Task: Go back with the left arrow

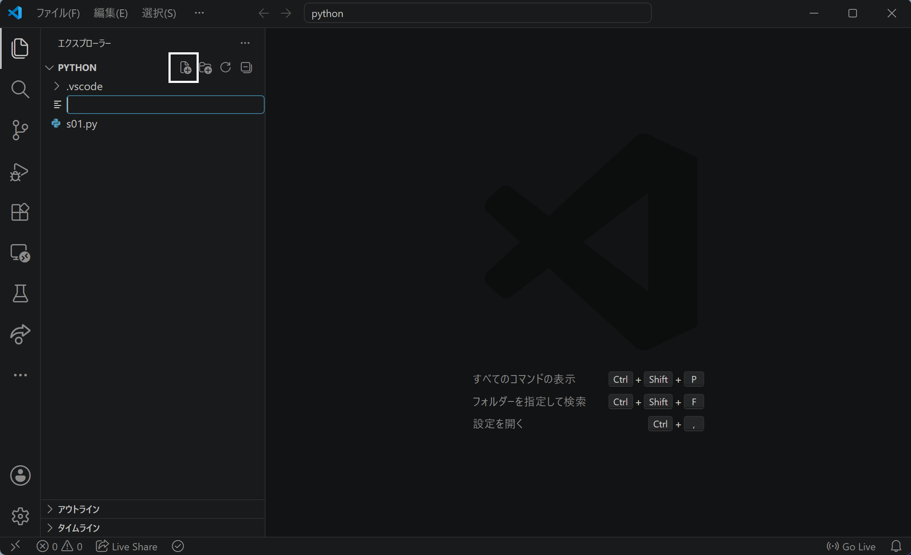Action: pos(264,13)
